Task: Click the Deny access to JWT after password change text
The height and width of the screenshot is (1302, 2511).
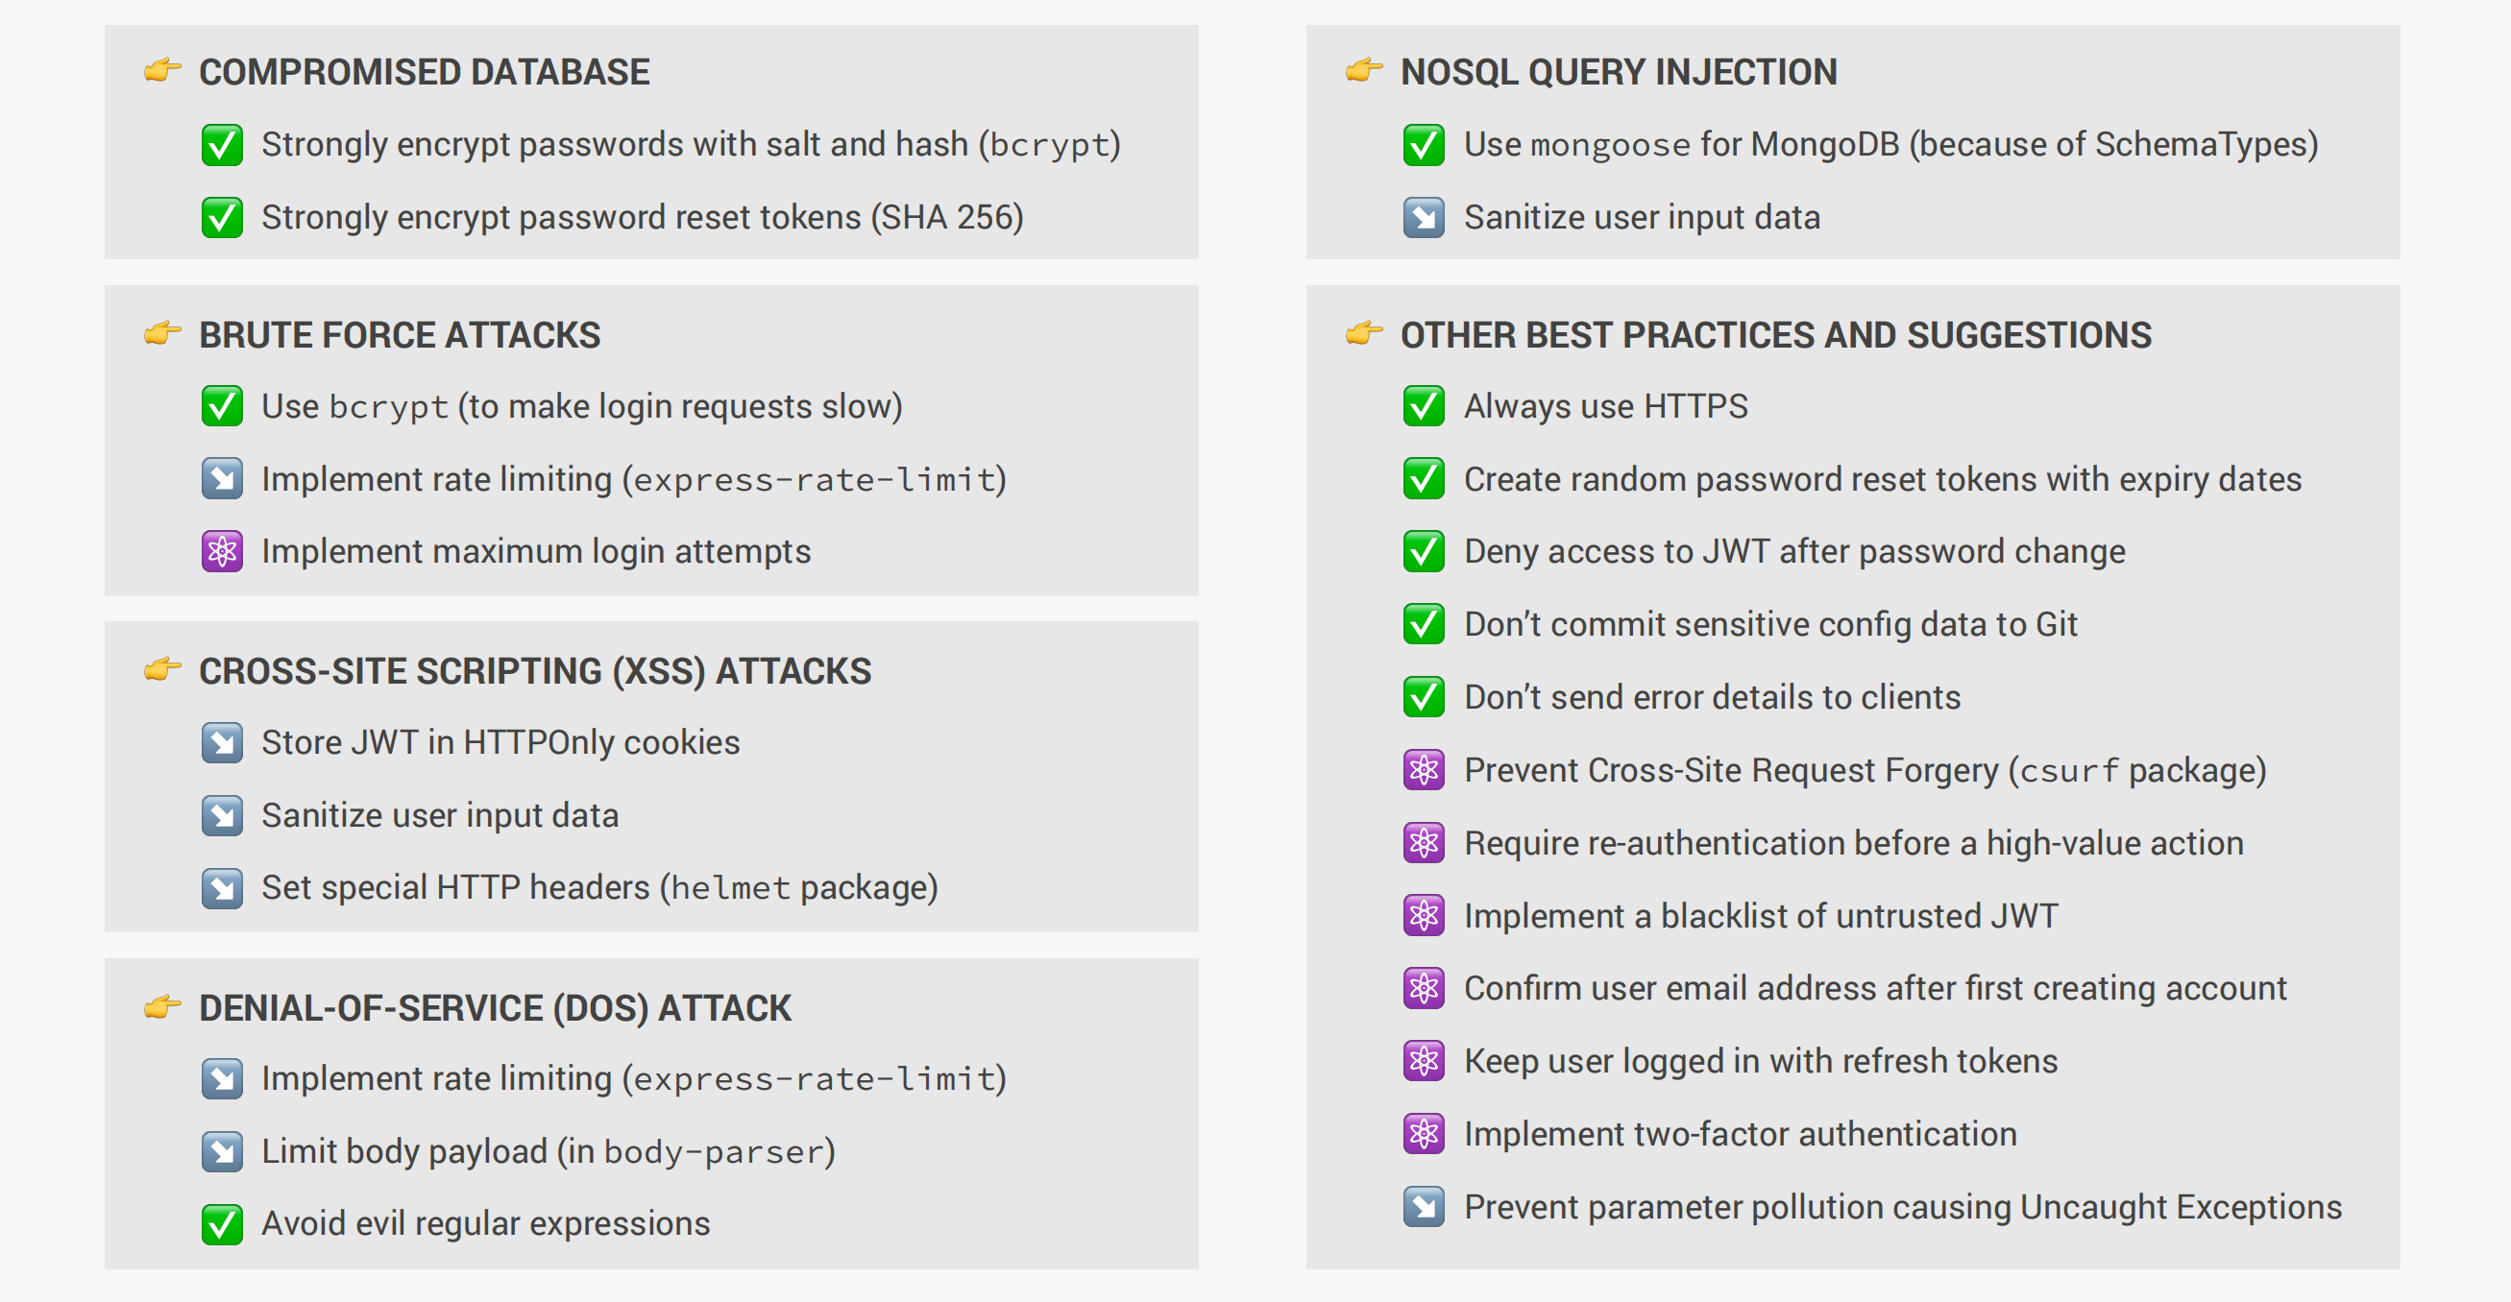Action: point(1794,551)
